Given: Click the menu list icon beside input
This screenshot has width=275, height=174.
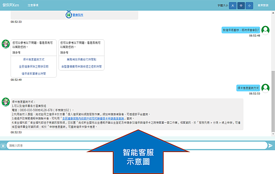Looking at the screenshot, I should point(3,146).
